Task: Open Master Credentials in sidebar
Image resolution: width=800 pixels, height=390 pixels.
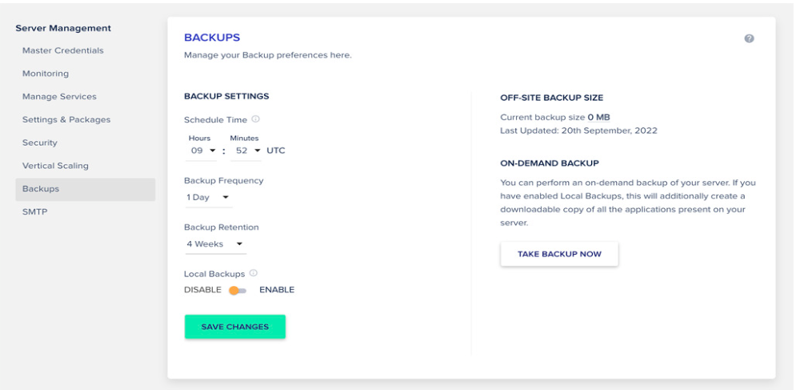Action: (x=62, y=50)
